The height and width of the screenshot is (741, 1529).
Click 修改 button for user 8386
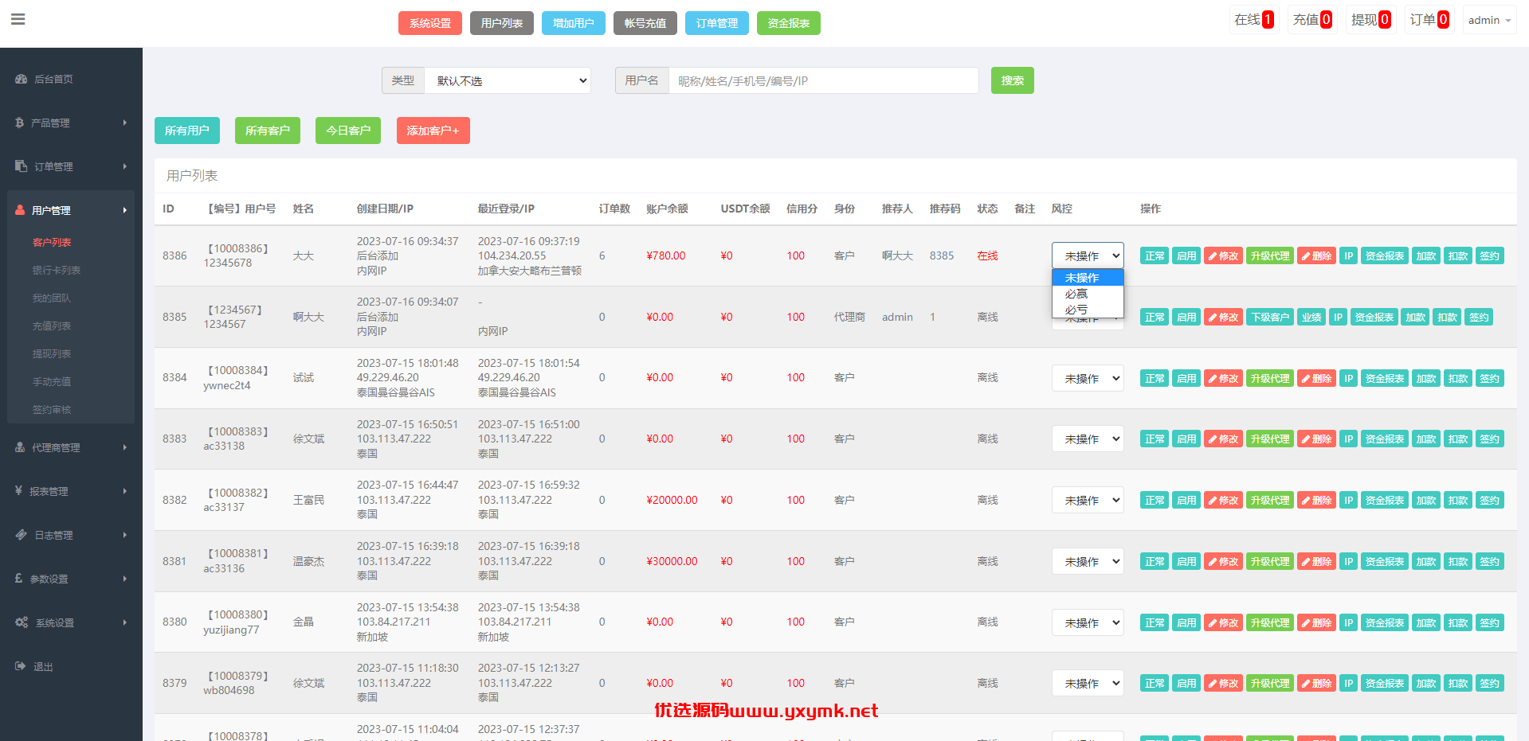tap(1223, 255)
